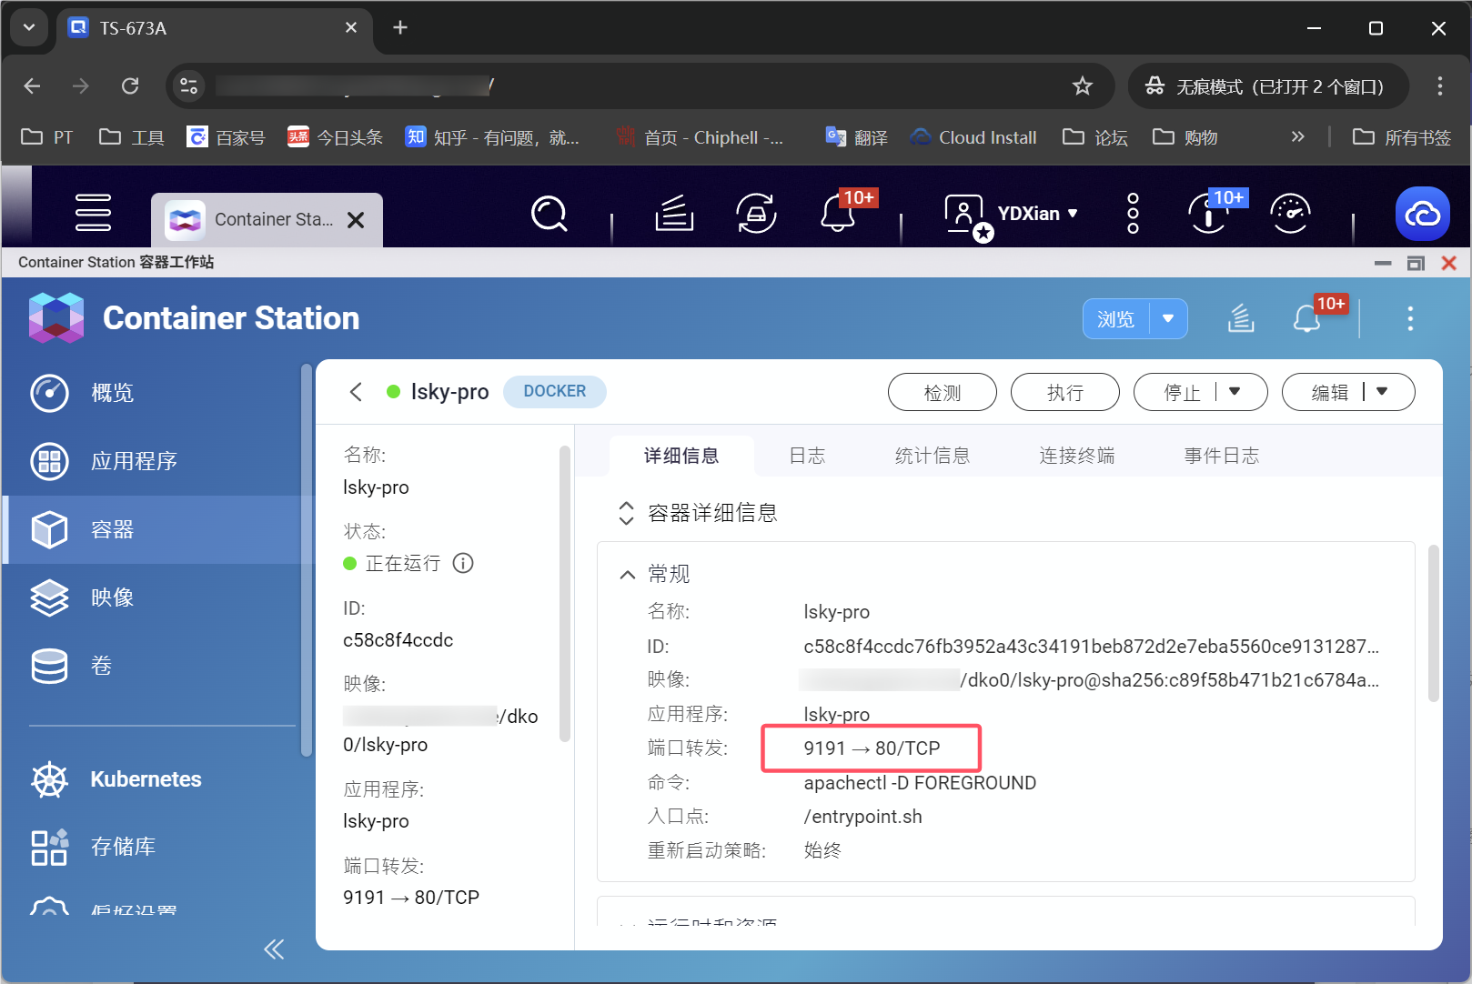Click the browser reload button
Viewport: 1472px width, 984px height.
click(130, 85)
